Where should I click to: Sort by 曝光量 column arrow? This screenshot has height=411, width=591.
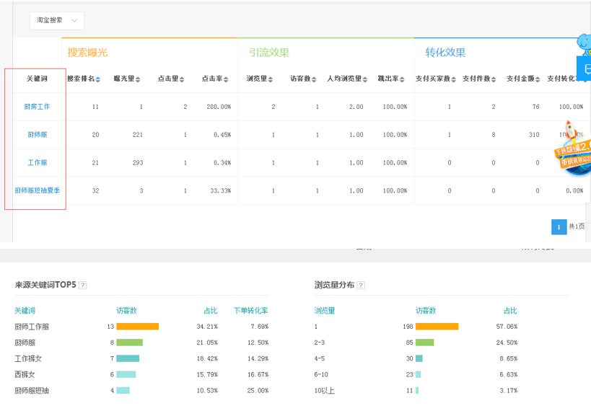click(x=138, y=79)
